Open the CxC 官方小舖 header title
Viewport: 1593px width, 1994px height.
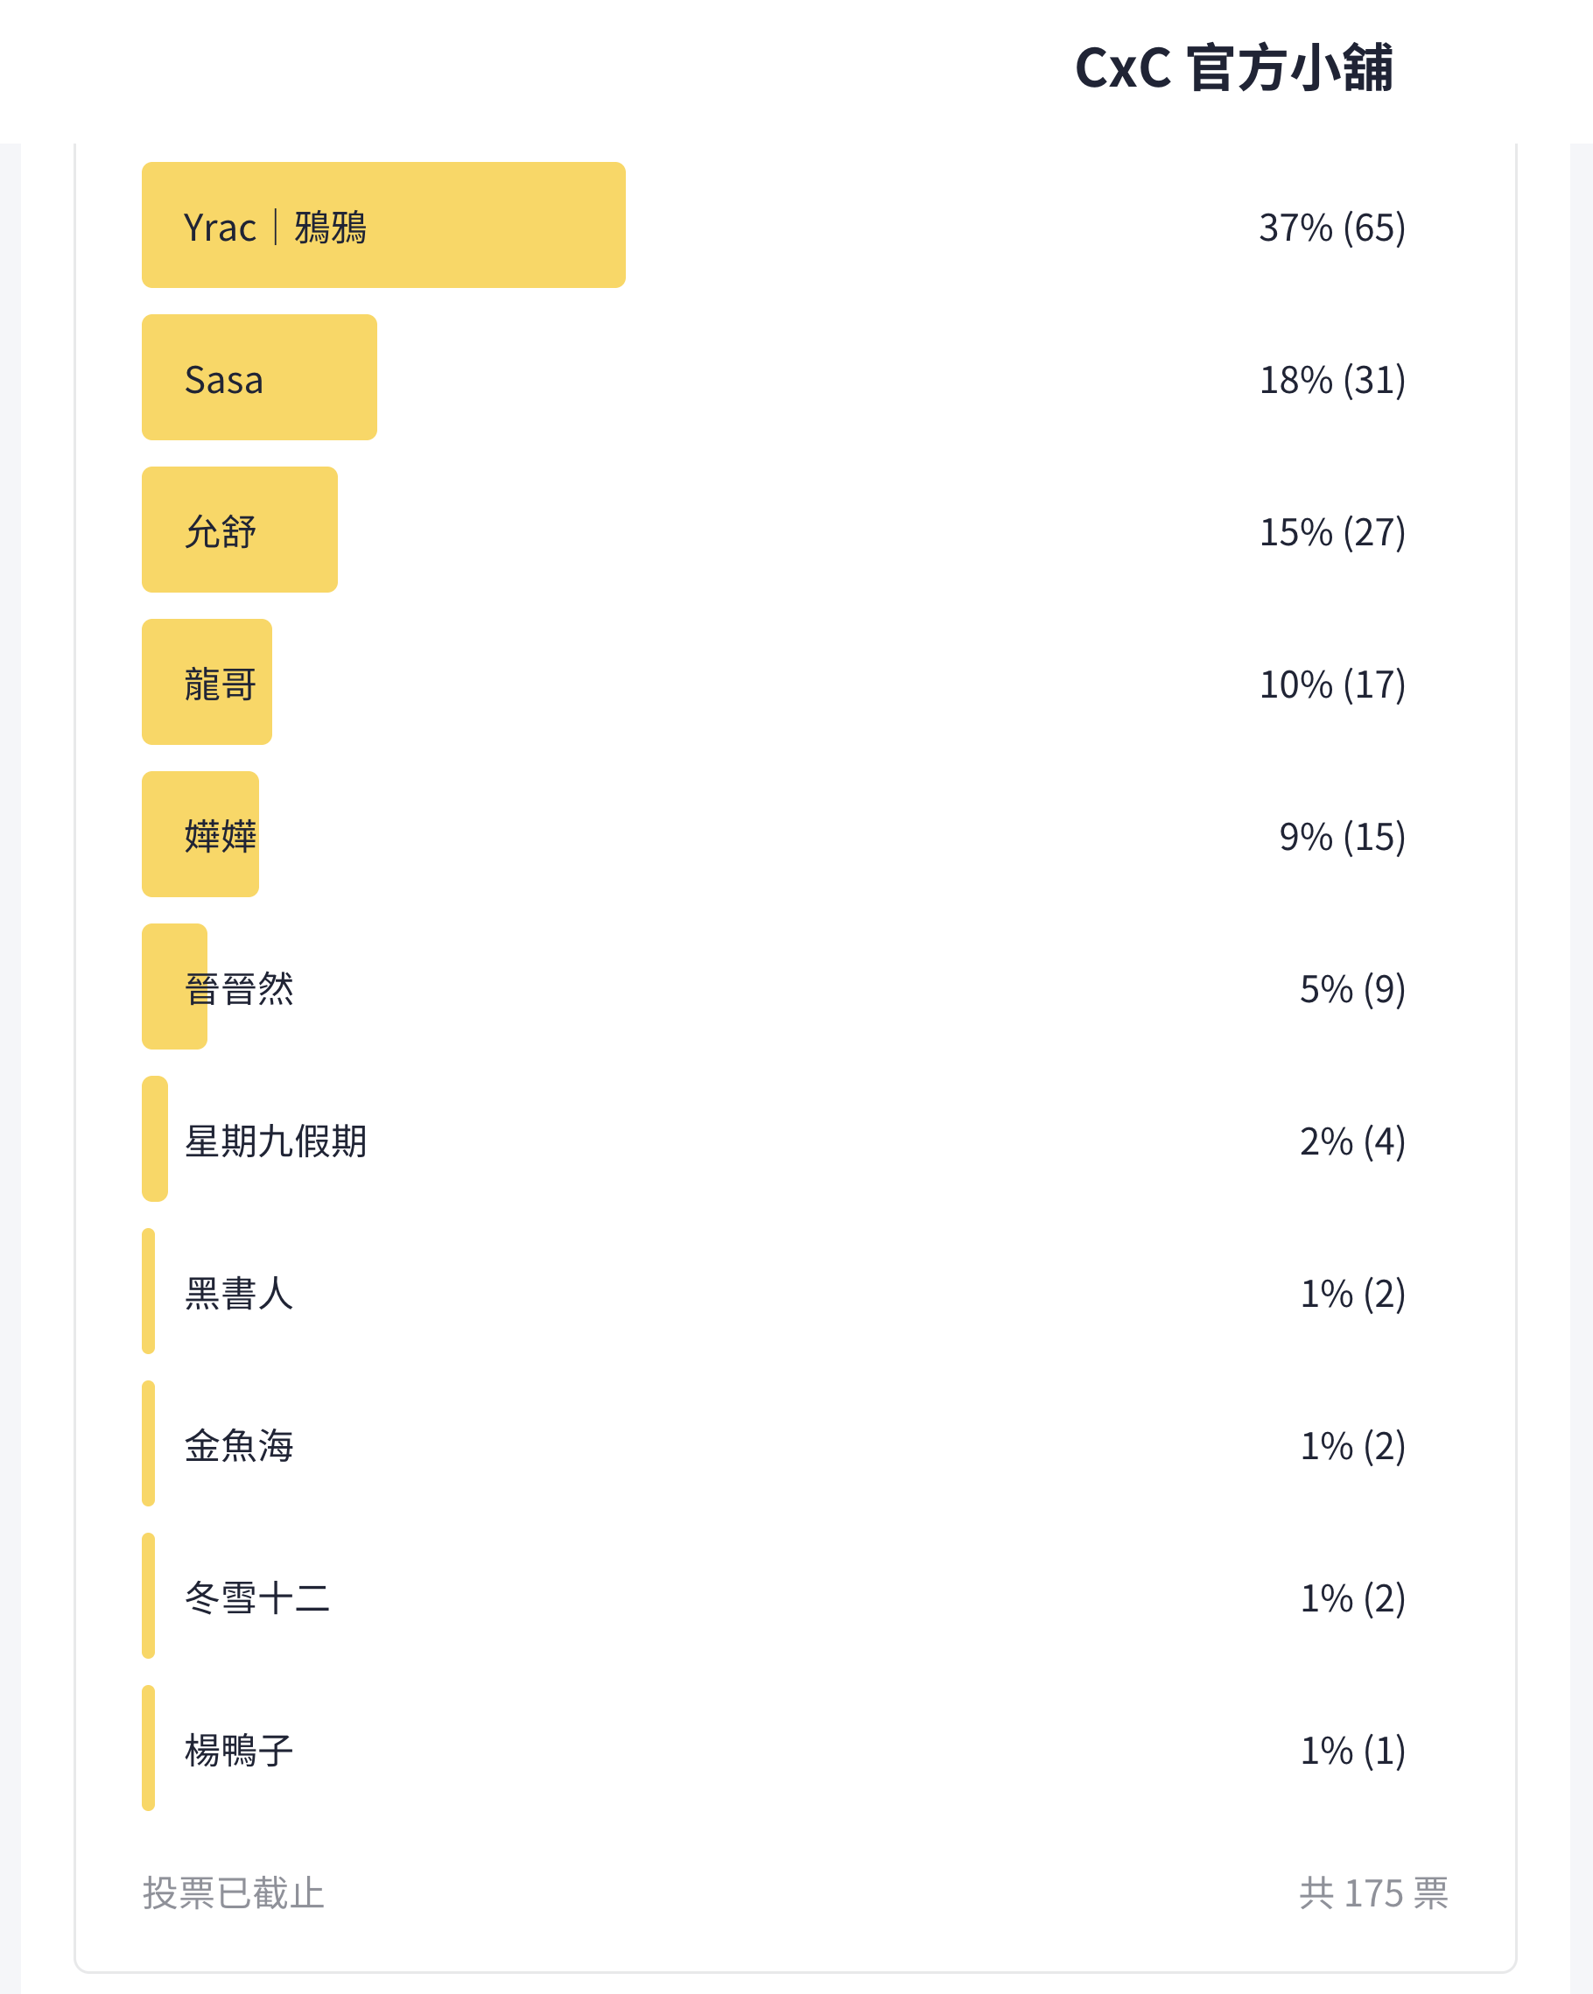click(1233, 68)
